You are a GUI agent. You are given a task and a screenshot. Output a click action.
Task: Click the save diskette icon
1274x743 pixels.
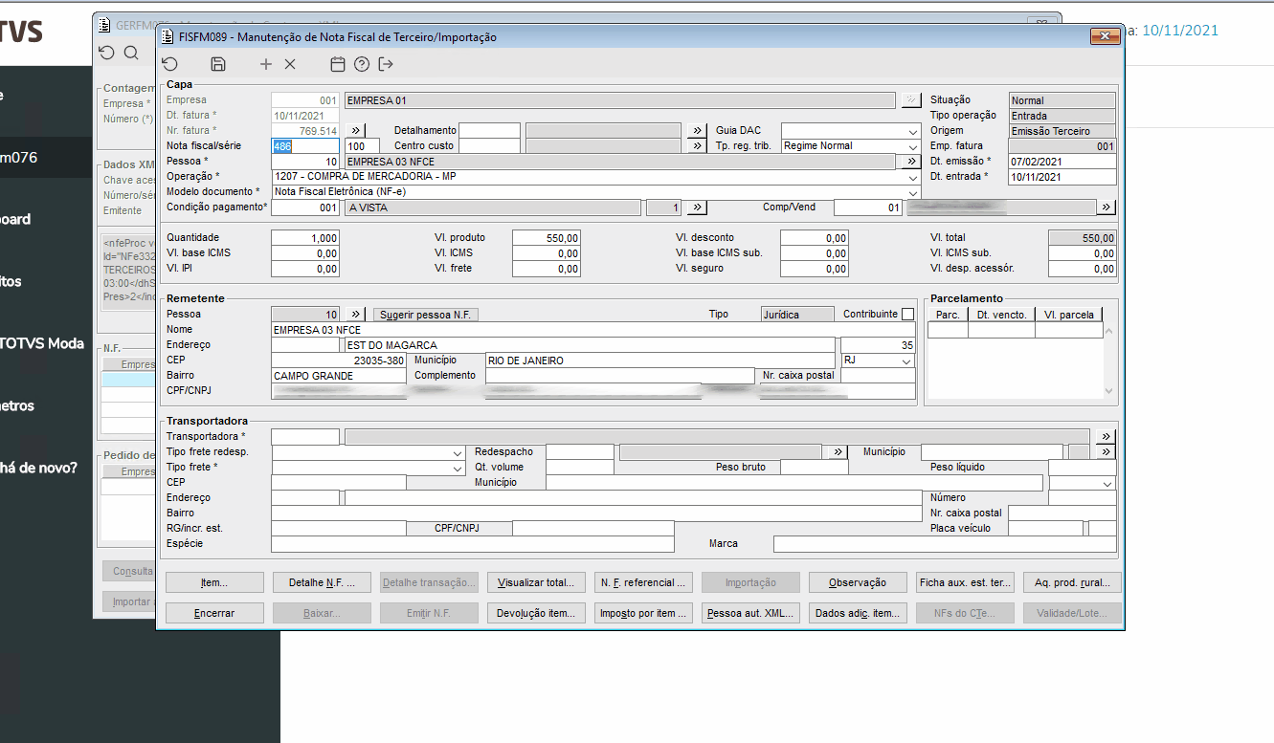(218, 64)
